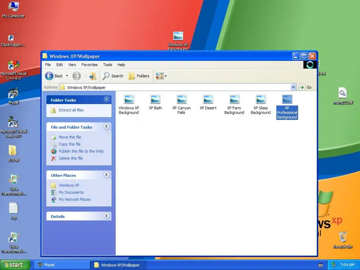Select the vtp text file on desktop
The image size is (360, 270).
[13, 211]
